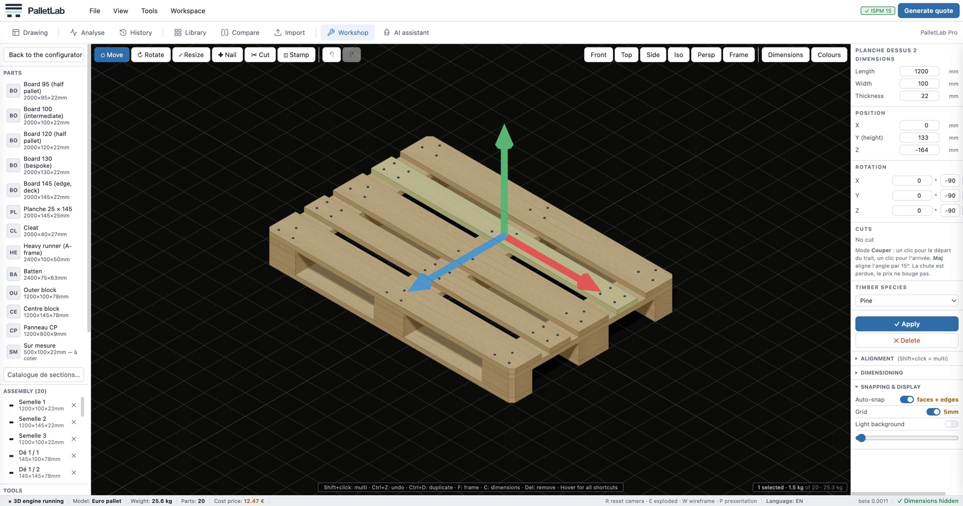
Task: Turn off the Grid switch
Action: [x=933, y=412]
